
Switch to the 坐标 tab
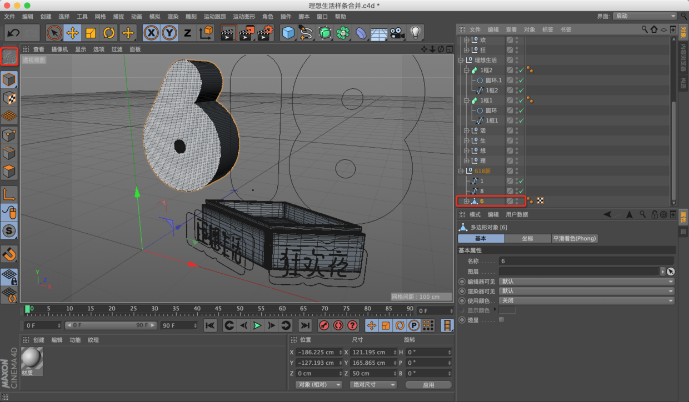pos(527,238)
